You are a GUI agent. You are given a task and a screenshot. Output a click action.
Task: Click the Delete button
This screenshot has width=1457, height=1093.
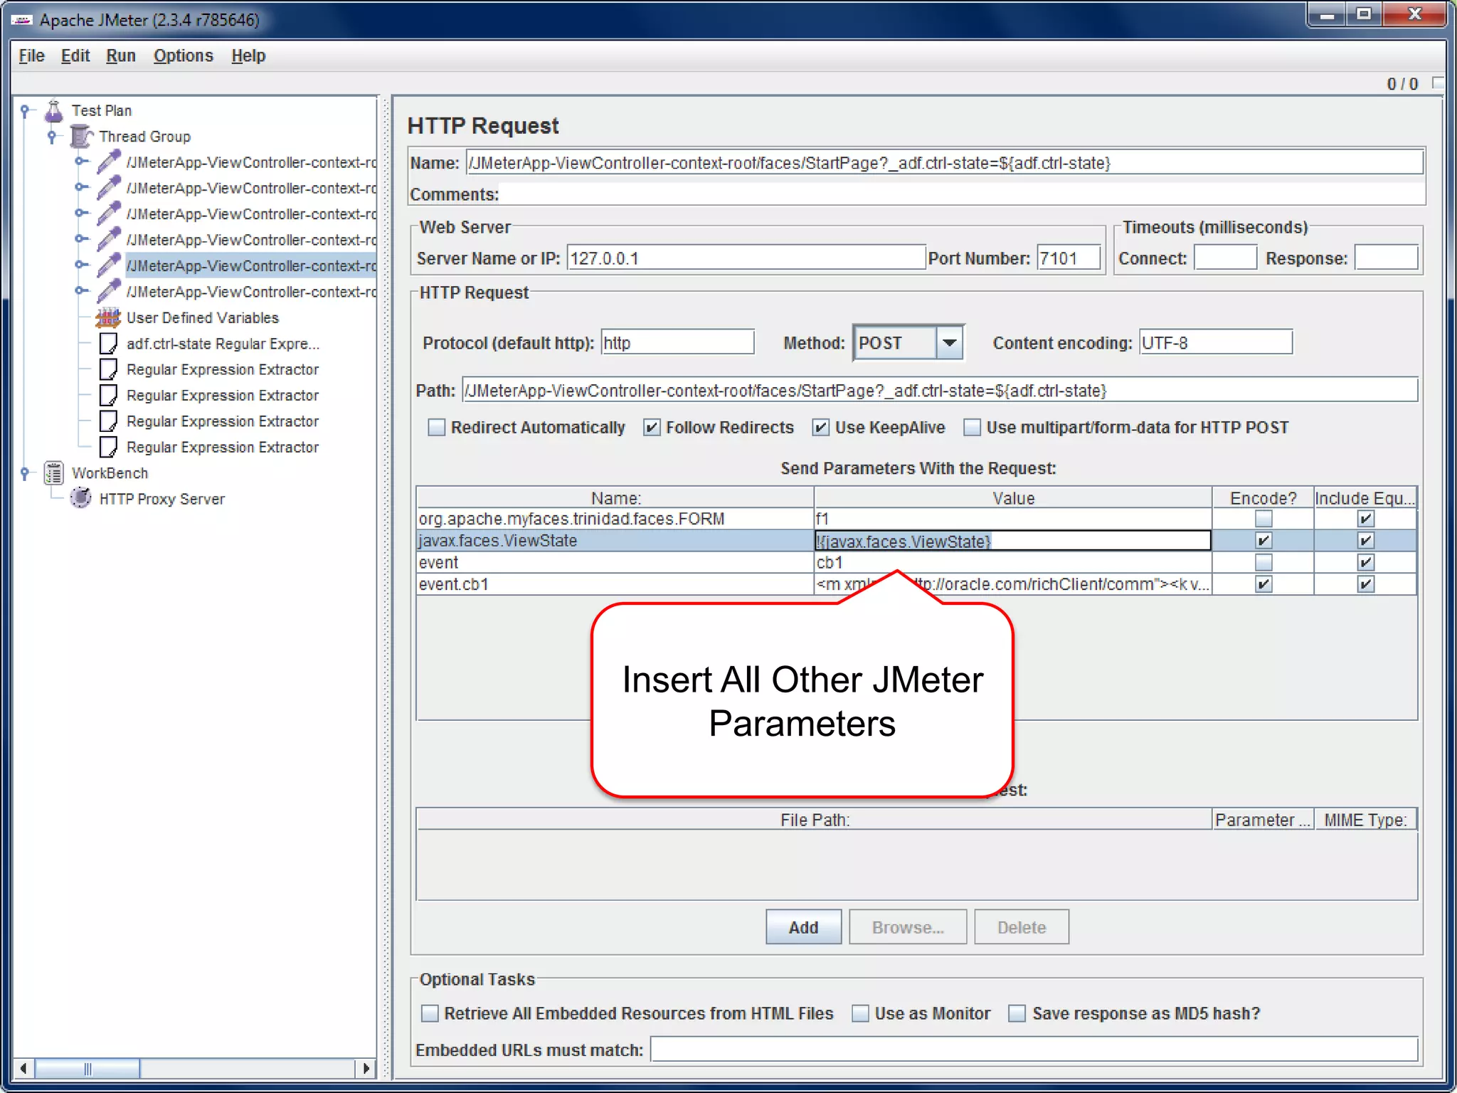pos(1022,927)
